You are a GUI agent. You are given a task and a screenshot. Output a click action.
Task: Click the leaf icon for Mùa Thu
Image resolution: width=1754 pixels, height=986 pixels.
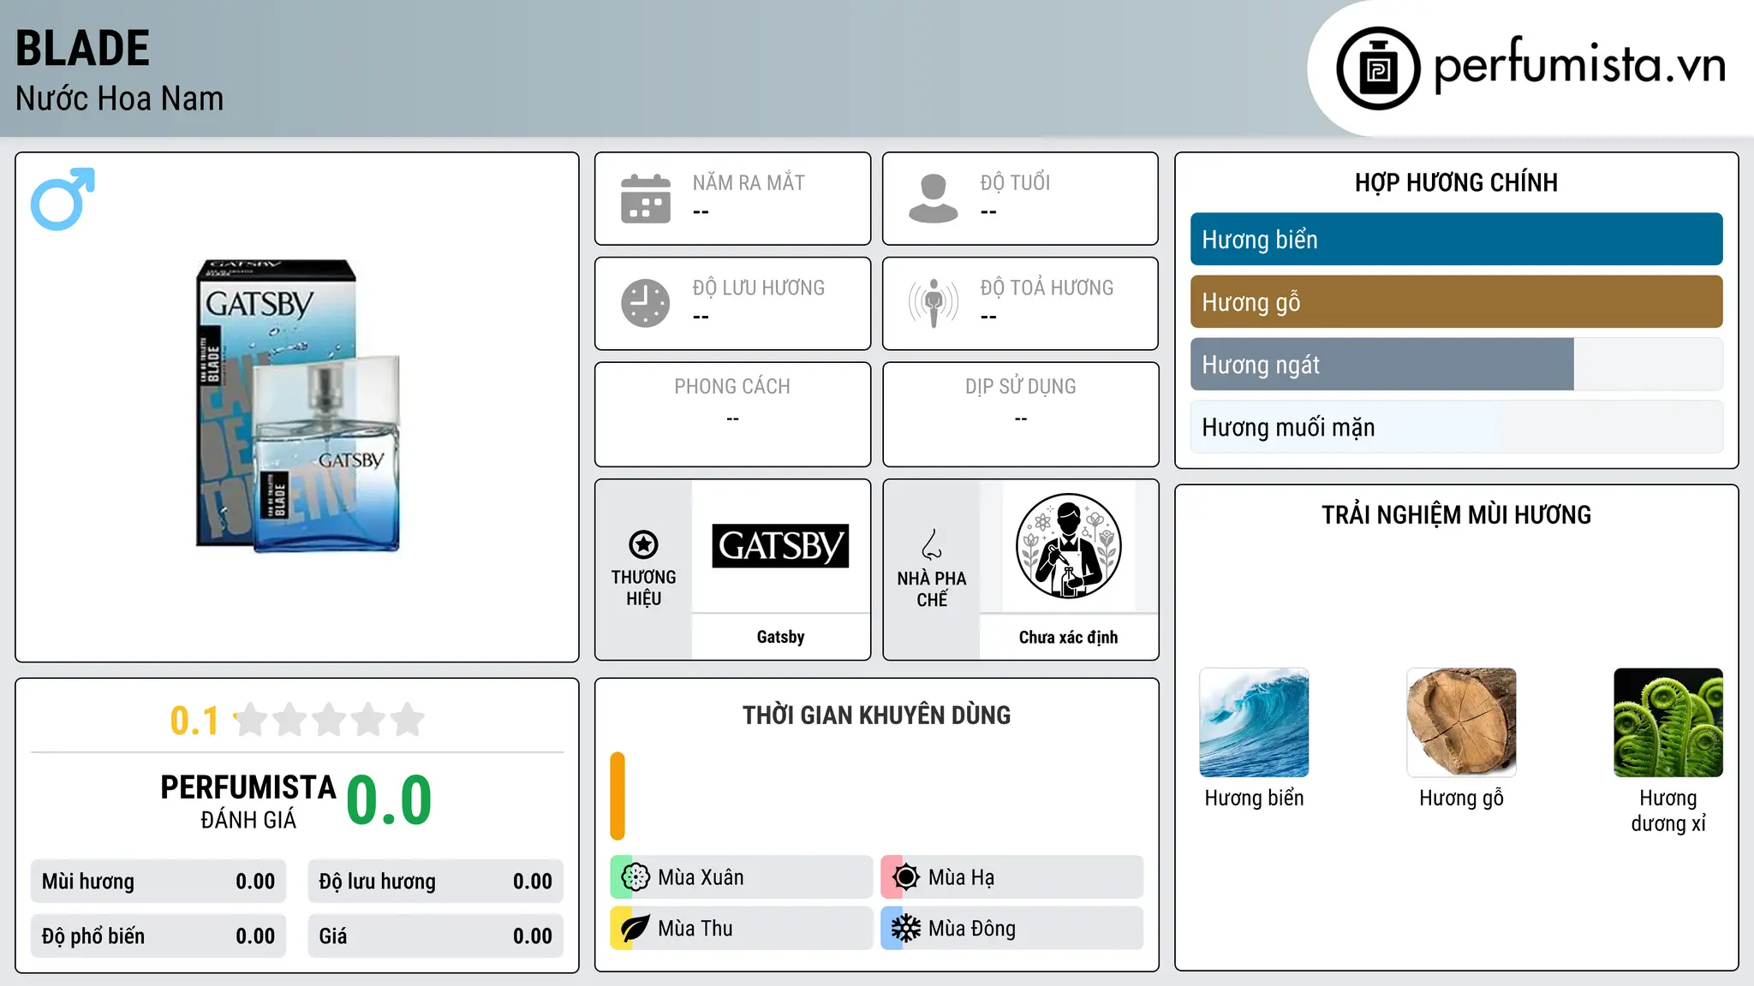tap(635, 929)
